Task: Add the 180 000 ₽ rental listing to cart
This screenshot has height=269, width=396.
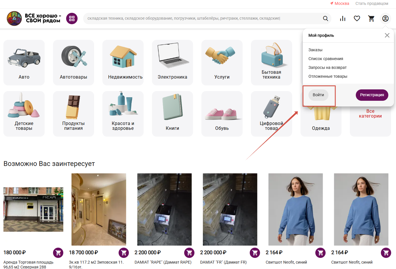Action: point(58,252)
